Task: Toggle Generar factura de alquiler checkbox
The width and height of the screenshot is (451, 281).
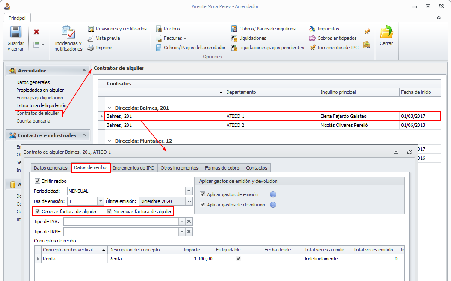Action: point(37,212)
